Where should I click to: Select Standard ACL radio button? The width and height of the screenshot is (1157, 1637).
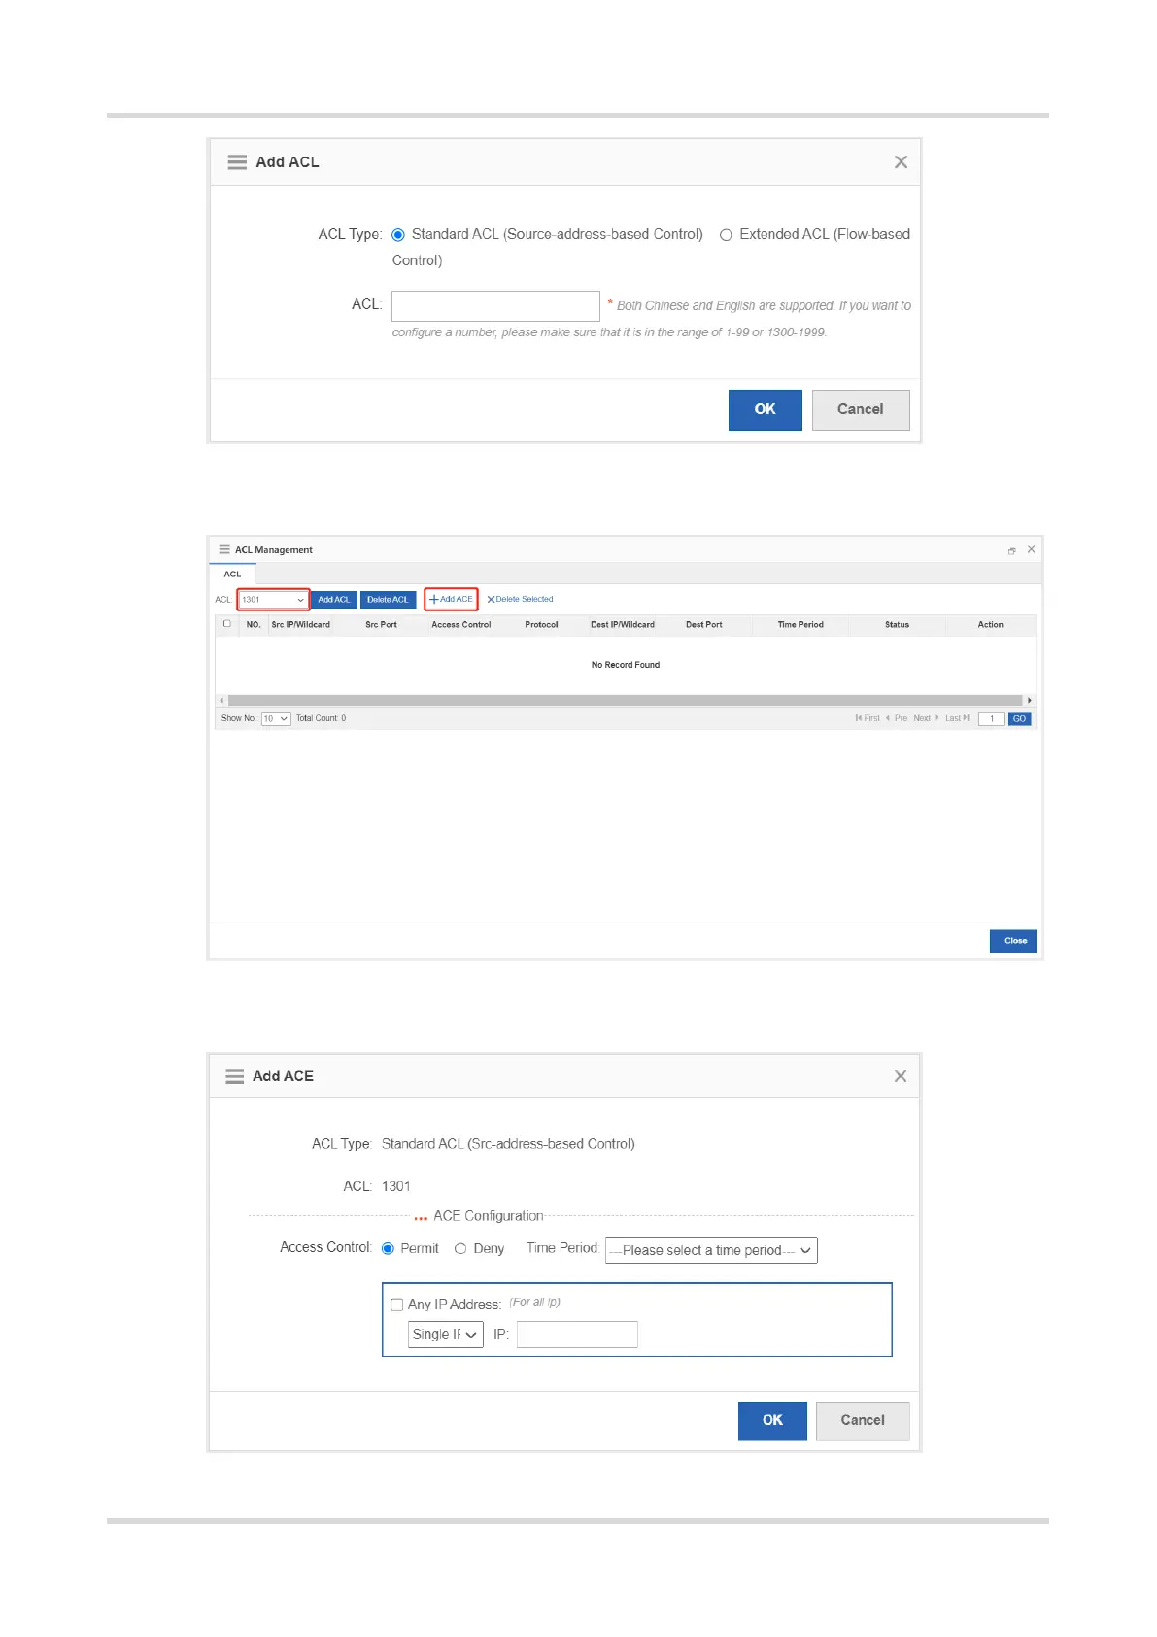pyautogui.click(x=398, y=235)
